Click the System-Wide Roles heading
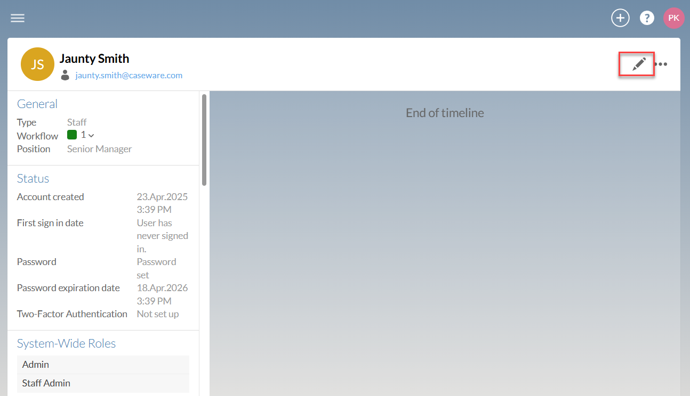This screenshot has width=690, height=396. [x=66, y=343]
